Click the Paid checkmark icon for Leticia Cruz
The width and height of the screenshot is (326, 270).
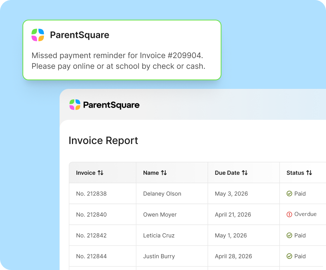pyautogui.click(x=289, y=235)
